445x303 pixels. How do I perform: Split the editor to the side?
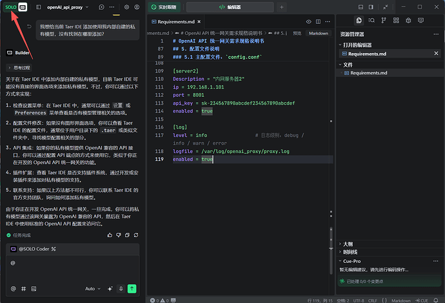(318, 21)
